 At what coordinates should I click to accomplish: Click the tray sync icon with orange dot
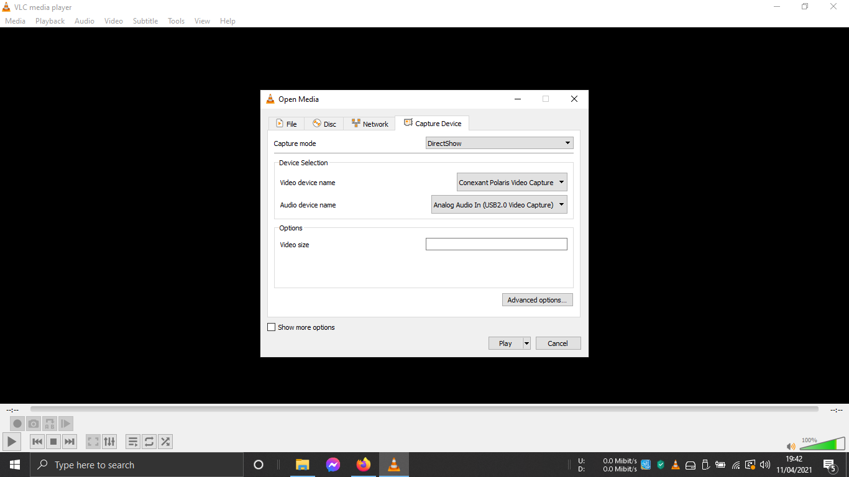[750, 465]
